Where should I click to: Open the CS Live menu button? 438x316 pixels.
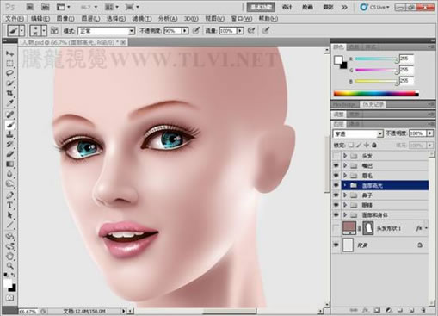tap(375, 7)
